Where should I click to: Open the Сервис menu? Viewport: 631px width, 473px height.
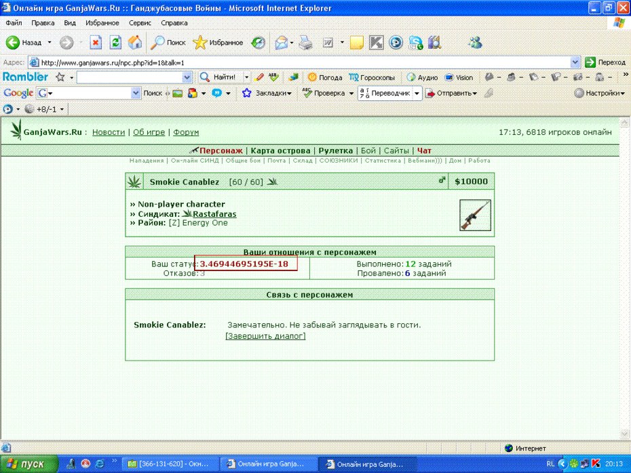click(140, 23)
